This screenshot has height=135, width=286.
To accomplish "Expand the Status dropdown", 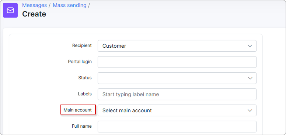I will 177,78.
